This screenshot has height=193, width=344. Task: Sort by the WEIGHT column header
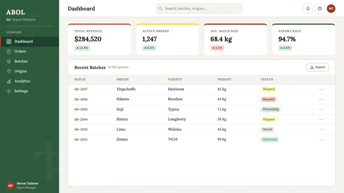pyautogui.click(x=224, y=79)
